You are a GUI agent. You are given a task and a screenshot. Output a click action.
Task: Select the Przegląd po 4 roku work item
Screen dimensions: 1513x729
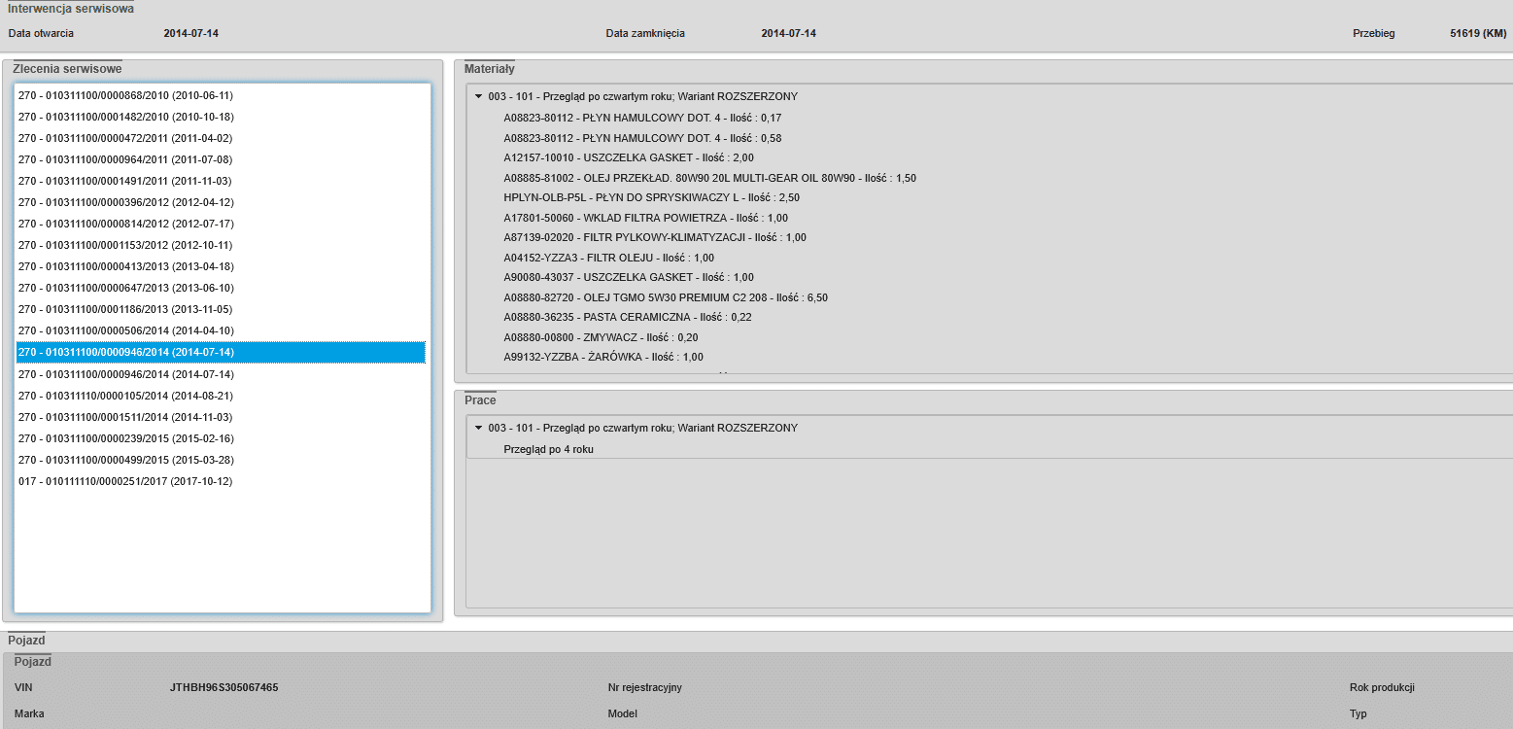pyautogui.click(x=548, y=449)
